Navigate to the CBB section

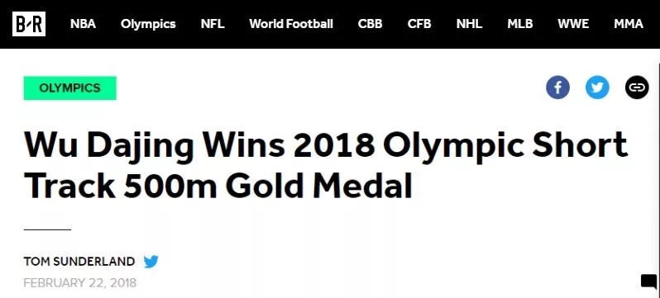click(370, 24)
